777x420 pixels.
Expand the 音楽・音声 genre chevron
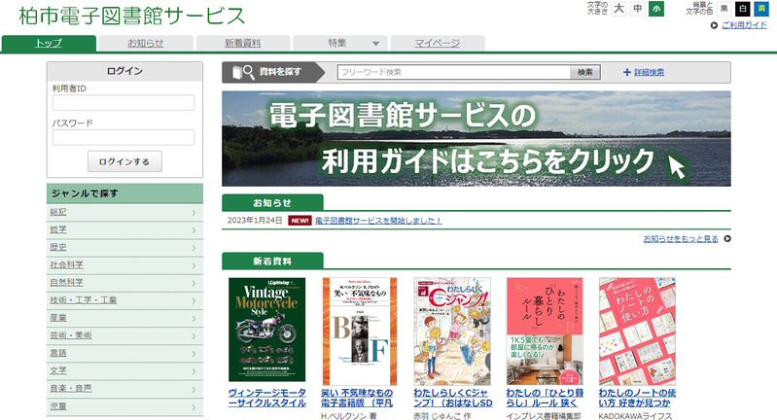click(194, 389)
